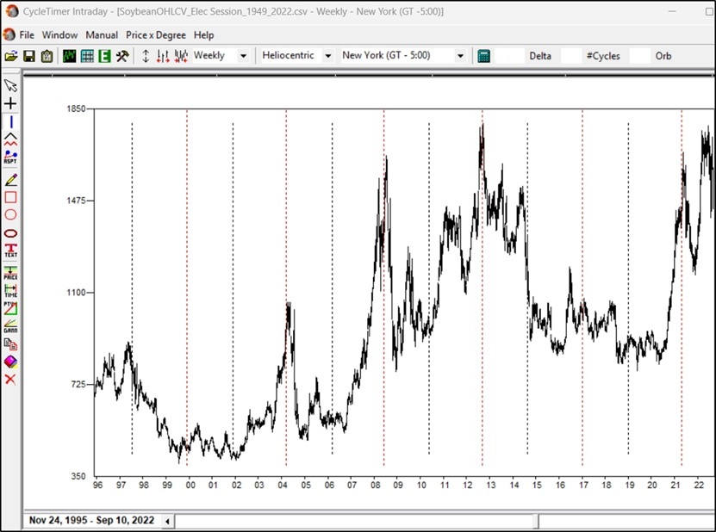Open the New York (GT - 5:00) timezone dropdown
This screenshot has height=532, width=716.
click(x=461, y=55)
